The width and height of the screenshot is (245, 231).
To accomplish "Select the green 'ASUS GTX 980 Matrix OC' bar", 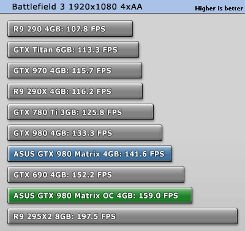I will click(100, 195).
